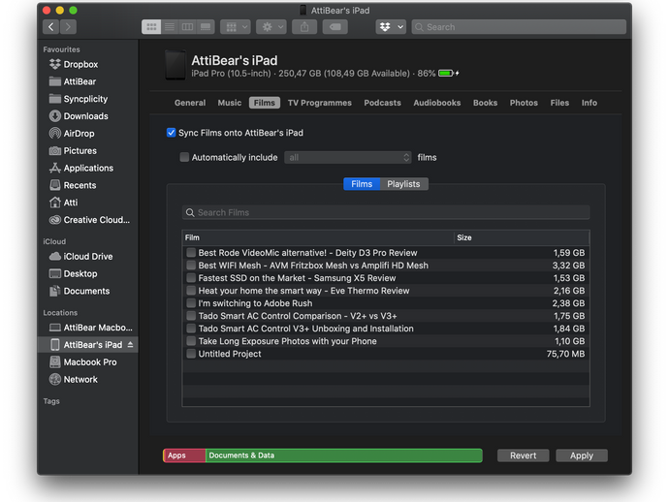
Task: Check the Samsung X5 Review film
Action: (191, 278)
